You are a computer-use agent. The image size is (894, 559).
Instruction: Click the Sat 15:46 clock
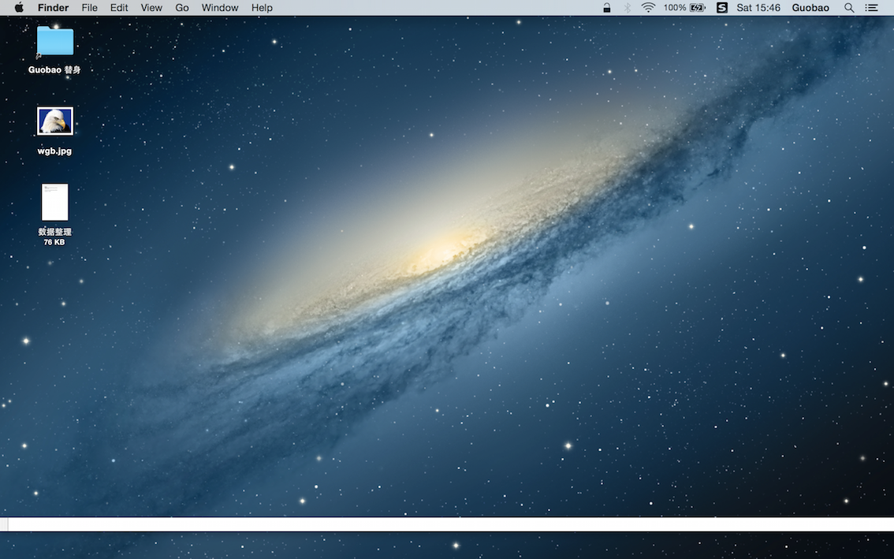pos(758,8)
